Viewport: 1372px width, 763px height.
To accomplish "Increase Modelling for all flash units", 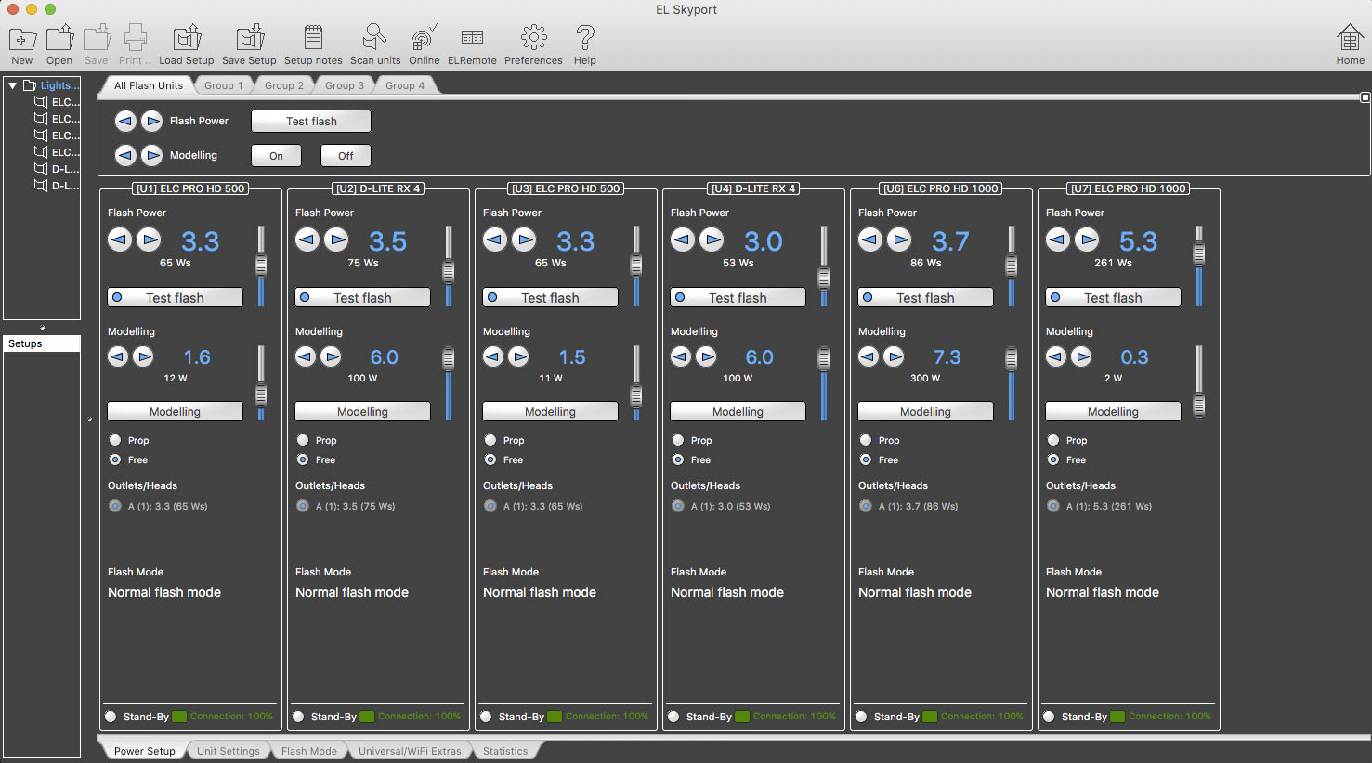I will click(x=152, y=155).
